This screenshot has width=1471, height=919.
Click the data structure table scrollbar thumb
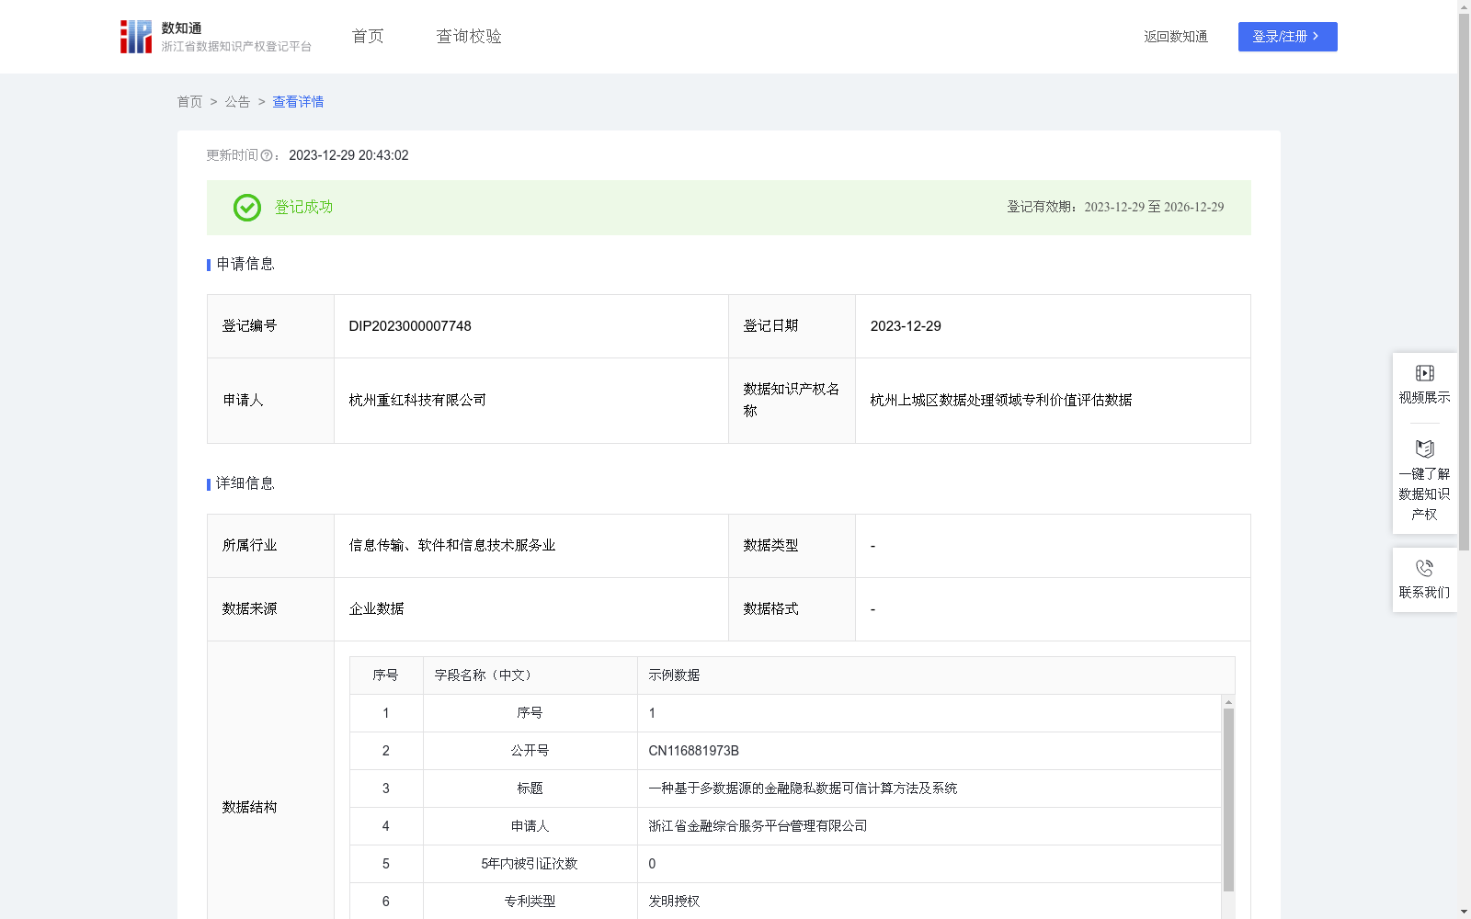pyautogui.click(x=1228, y=800)
